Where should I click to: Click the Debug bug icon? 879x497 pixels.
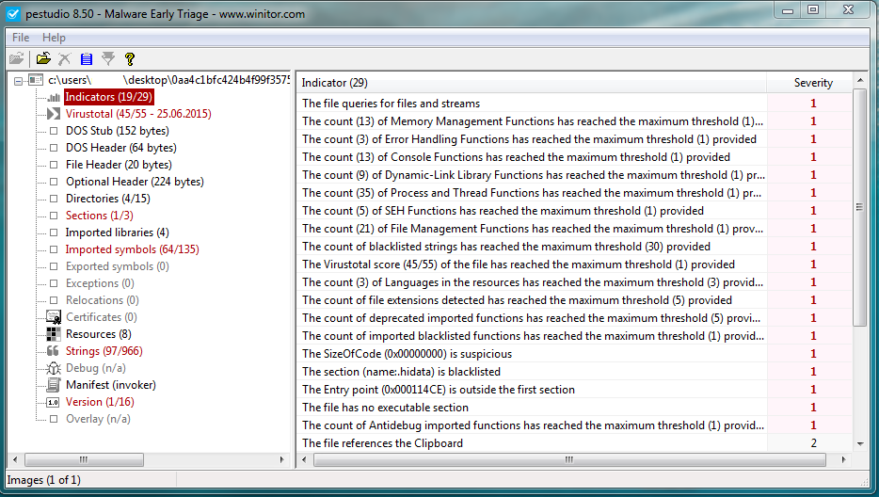[x=54, y=368]
